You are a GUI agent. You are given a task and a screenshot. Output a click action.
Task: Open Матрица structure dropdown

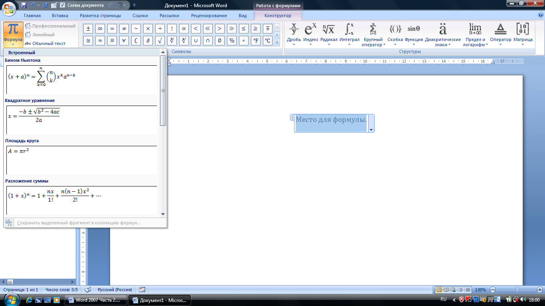point(523,34)
